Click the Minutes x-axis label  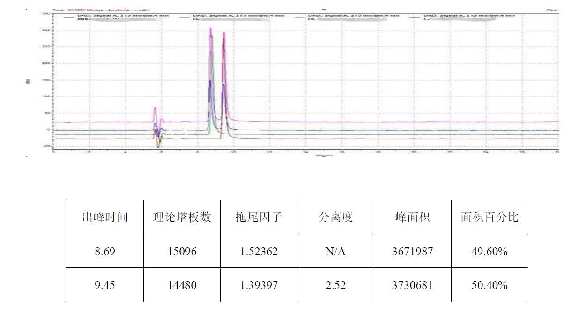[324, 156]
